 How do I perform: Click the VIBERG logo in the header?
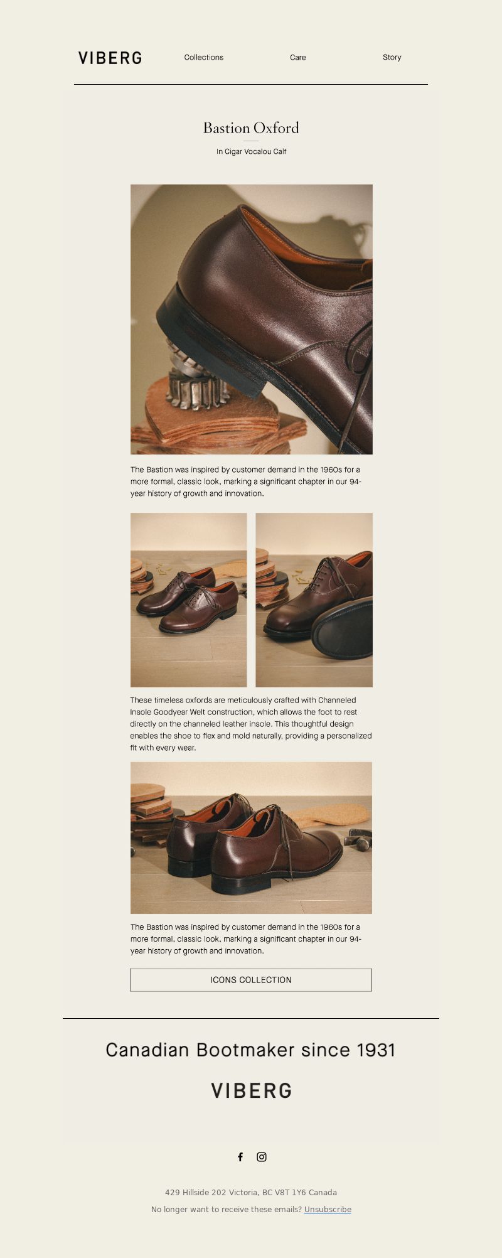(110, 58)
